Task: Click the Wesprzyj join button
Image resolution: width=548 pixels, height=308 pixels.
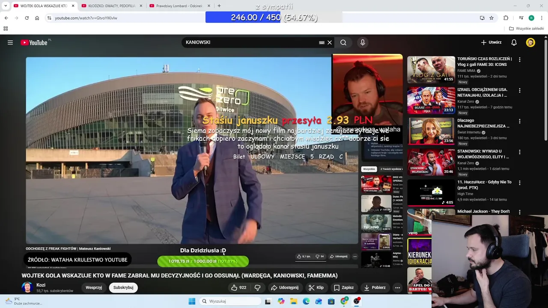Action: (x=94, y=287)
